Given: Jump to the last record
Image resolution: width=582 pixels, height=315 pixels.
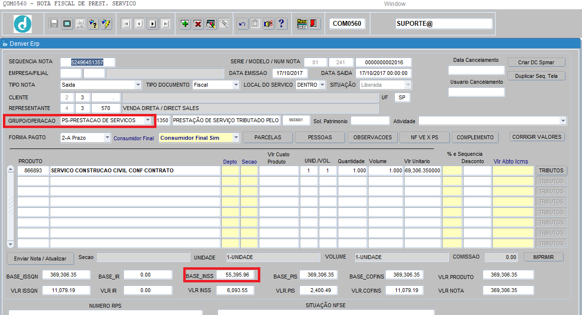Looking at the screenshot, I should click(166, 24).
